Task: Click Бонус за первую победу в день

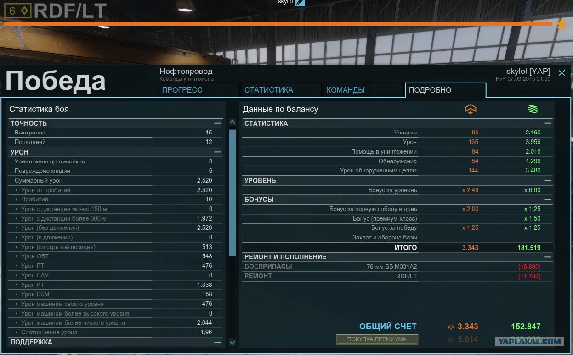Action: pos(397,209)
